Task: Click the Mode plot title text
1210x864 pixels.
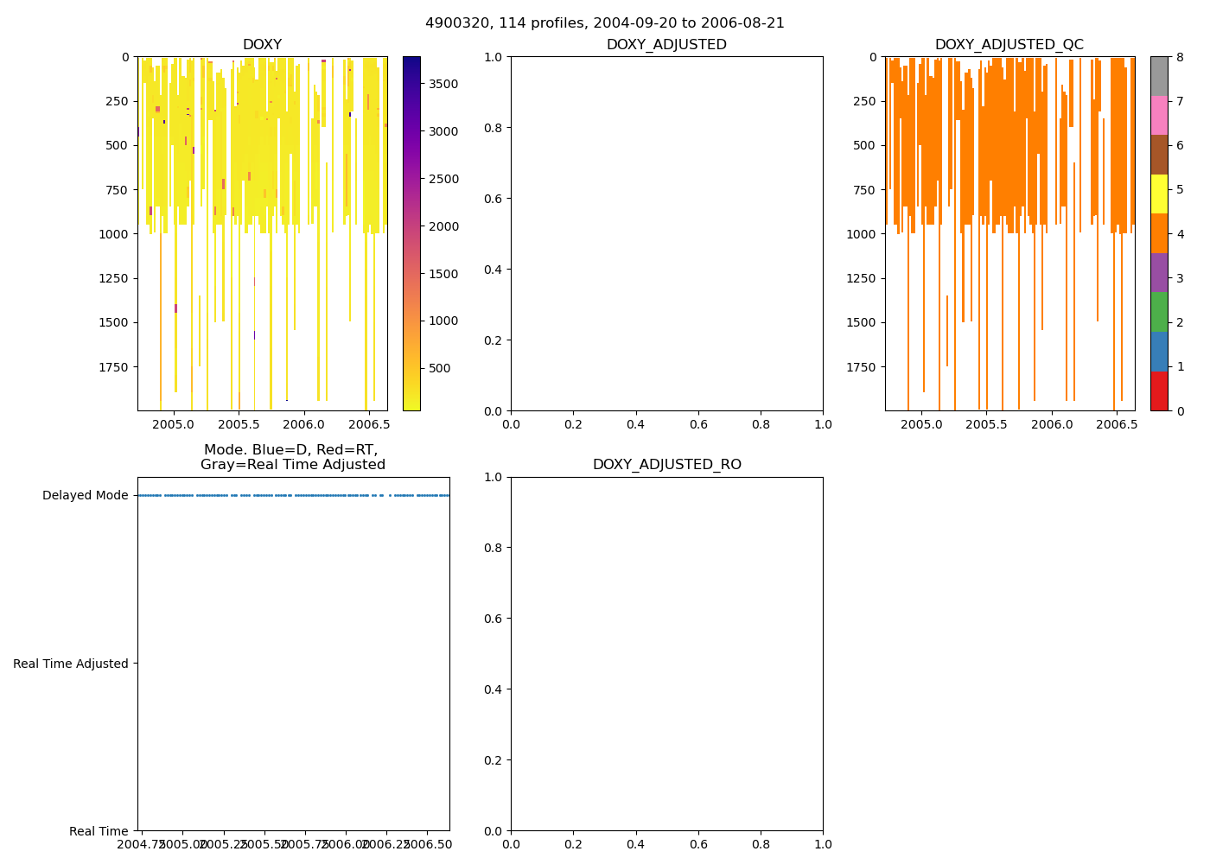Action: [x=293, y=457]
